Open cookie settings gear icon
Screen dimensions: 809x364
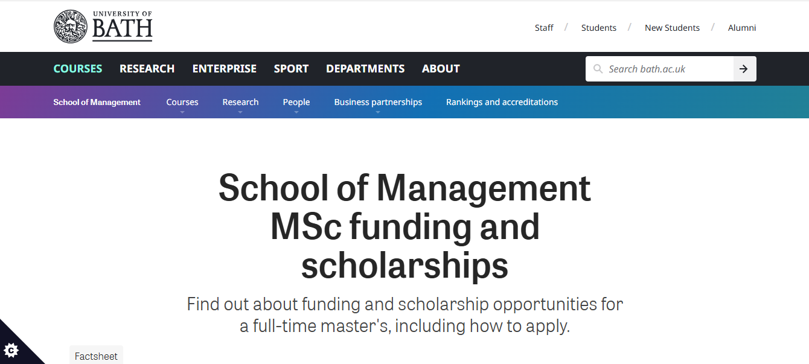(11, 350)
